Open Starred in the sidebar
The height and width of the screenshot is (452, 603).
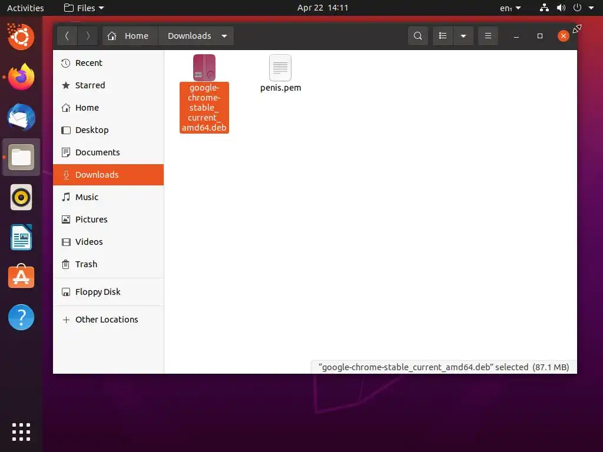click(108, 85)
